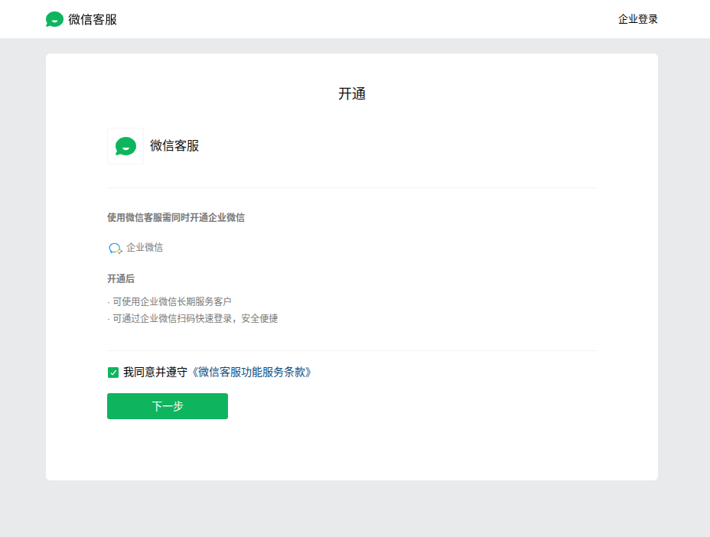
Task: Uncheck the 我同意并遵守 agreement checkbox
Action: click(113, 373)
